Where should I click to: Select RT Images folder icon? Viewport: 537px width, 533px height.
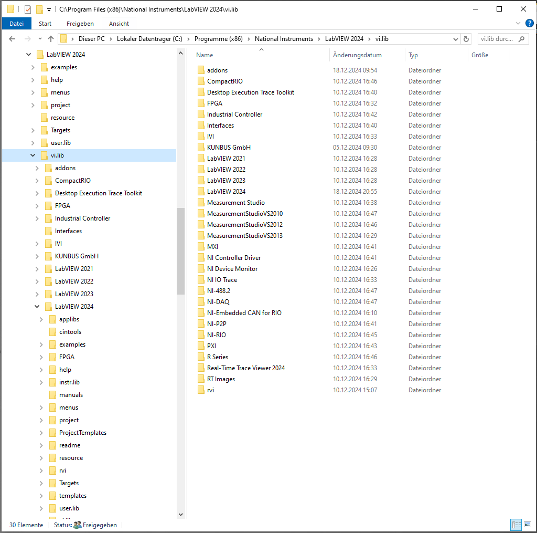pyautogui.click(x=201, y=379)
